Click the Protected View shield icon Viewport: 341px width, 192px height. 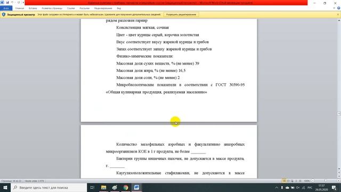pyautogui.click(x=4, y=14)
